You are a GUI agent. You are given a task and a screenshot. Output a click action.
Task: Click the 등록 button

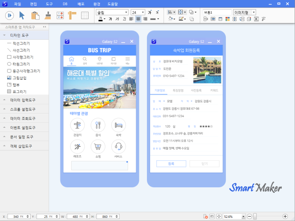coord(171,164)
